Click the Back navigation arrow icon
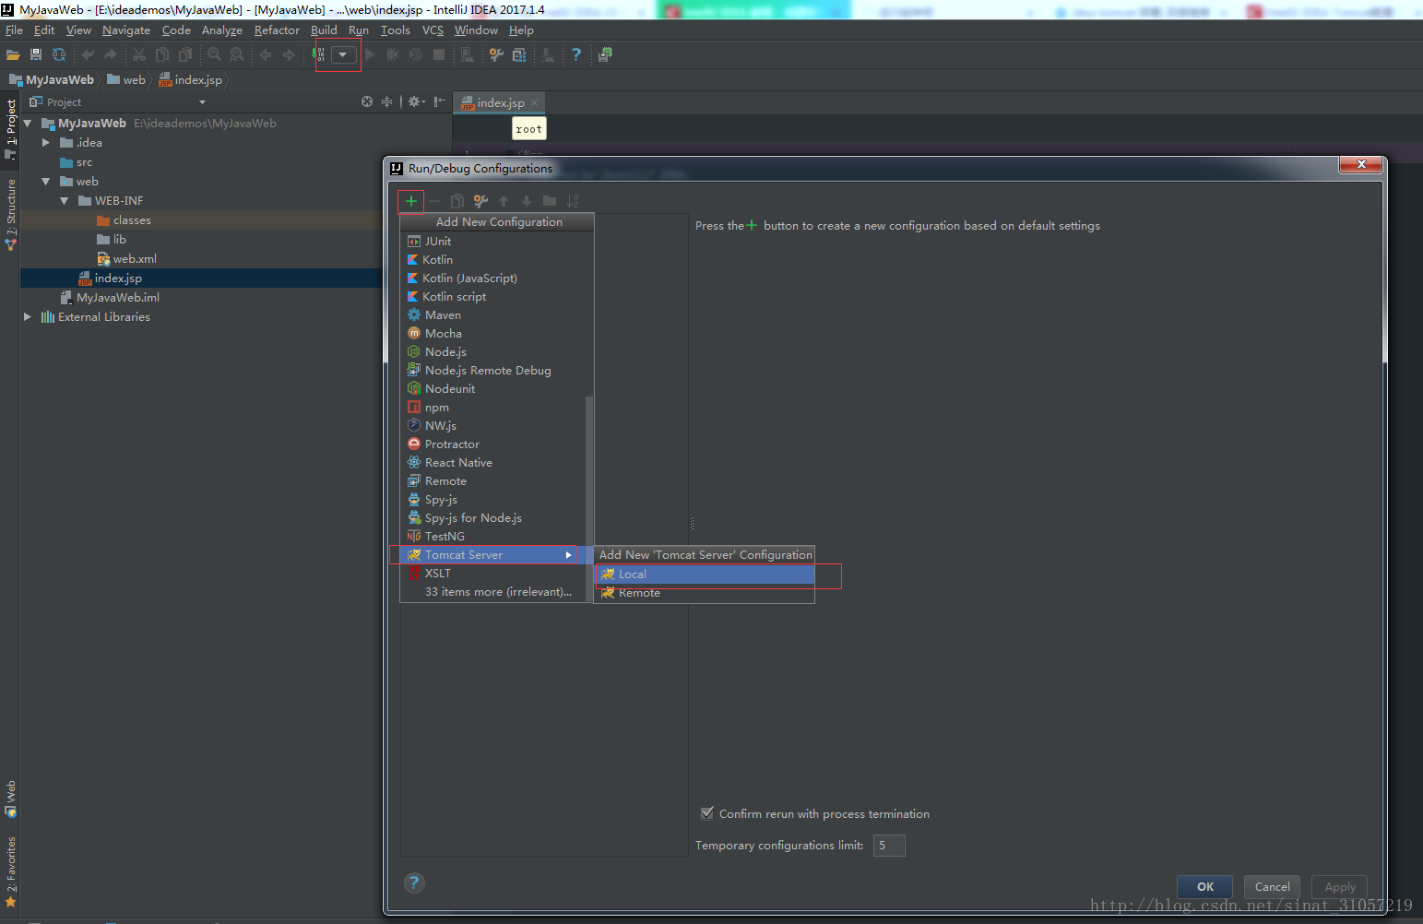Screen dimensions: 1423x924 coord(266,54)
